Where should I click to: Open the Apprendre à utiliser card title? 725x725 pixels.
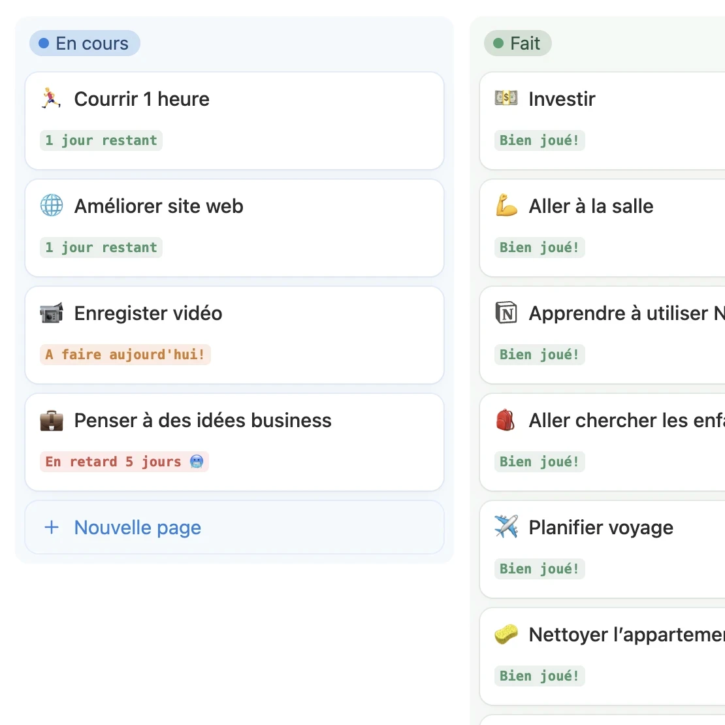tap(626, 314)
